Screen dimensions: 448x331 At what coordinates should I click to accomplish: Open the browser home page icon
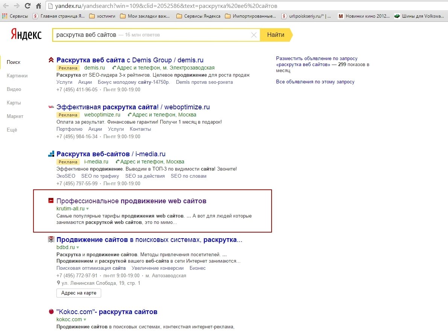(39, 6)
